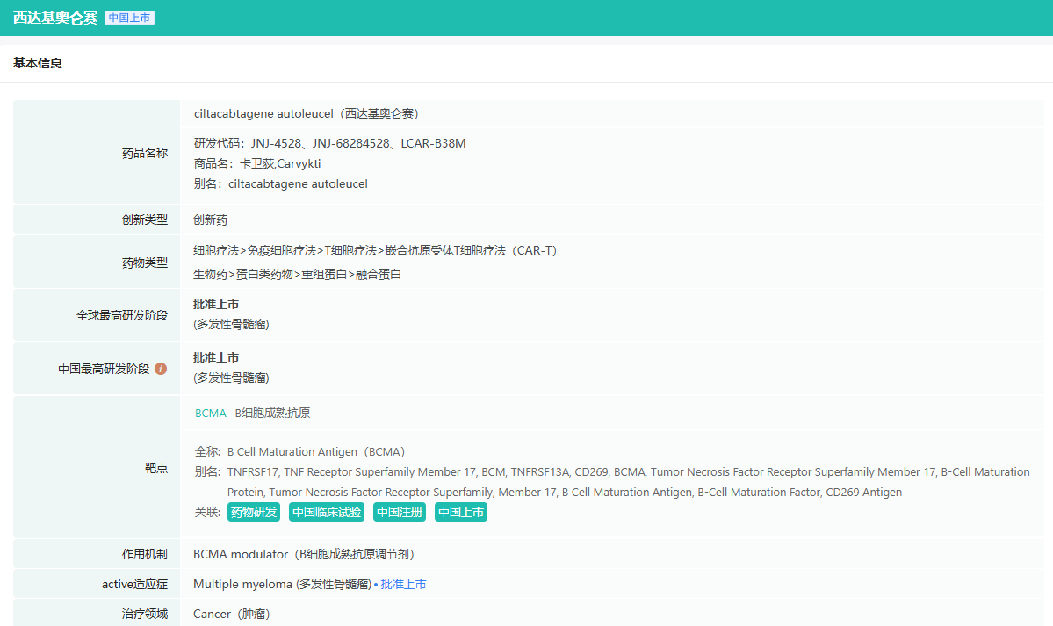The image size is (1053, 626).
Task: Click the 全称 B Cell Maturation Antigen line
Action: [299, 451]
